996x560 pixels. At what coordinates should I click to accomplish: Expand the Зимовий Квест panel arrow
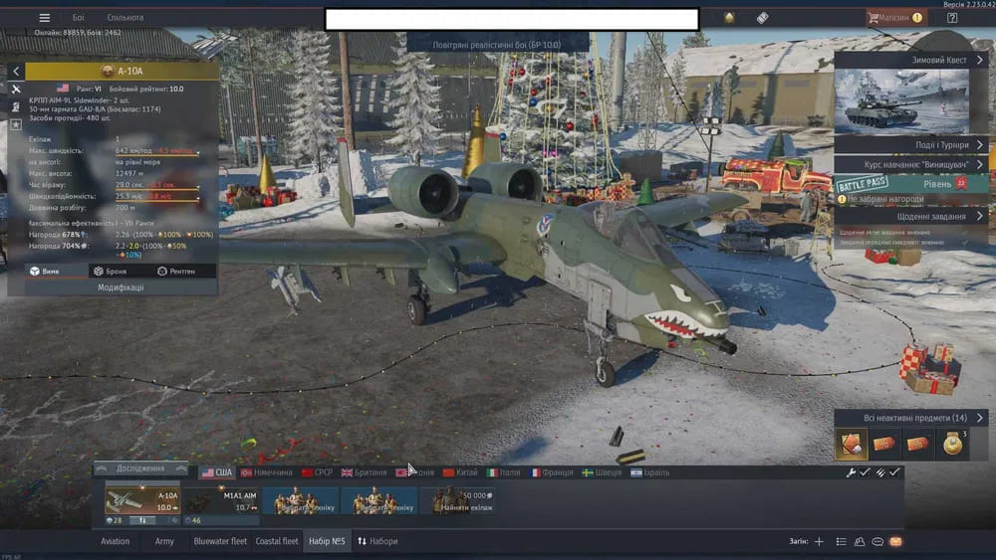click(x=980, y=61)
